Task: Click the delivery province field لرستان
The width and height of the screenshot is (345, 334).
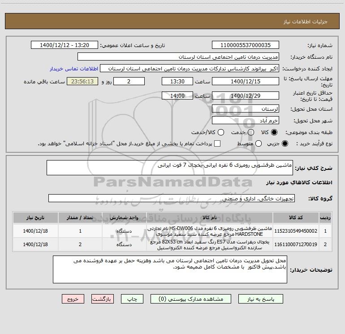Action: [x=246, y=109]
